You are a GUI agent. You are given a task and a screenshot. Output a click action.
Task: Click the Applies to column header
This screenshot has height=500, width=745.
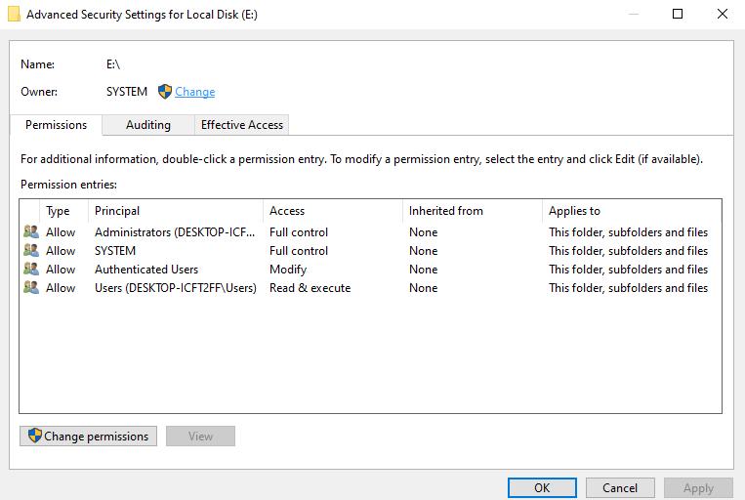[574, 211]
